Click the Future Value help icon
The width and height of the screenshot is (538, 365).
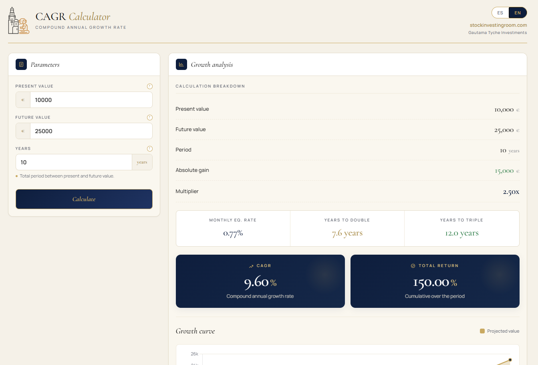coord(150,118)
